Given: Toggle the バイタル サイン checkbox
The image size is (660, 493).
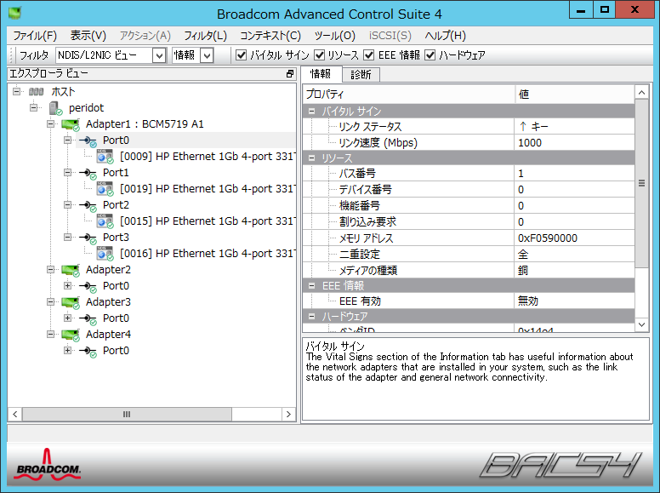Looking at the screenshot, I should (x=242, y=55).
